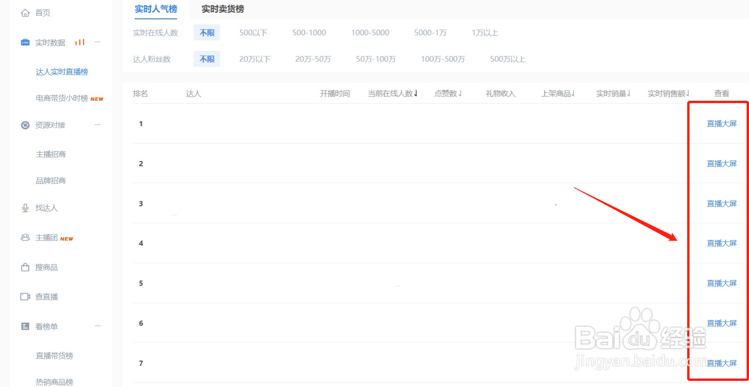The width and height of the screenshot is (749, 387).
Task: Open 直播大屏 for rank 3
Action: coord(722,204)
